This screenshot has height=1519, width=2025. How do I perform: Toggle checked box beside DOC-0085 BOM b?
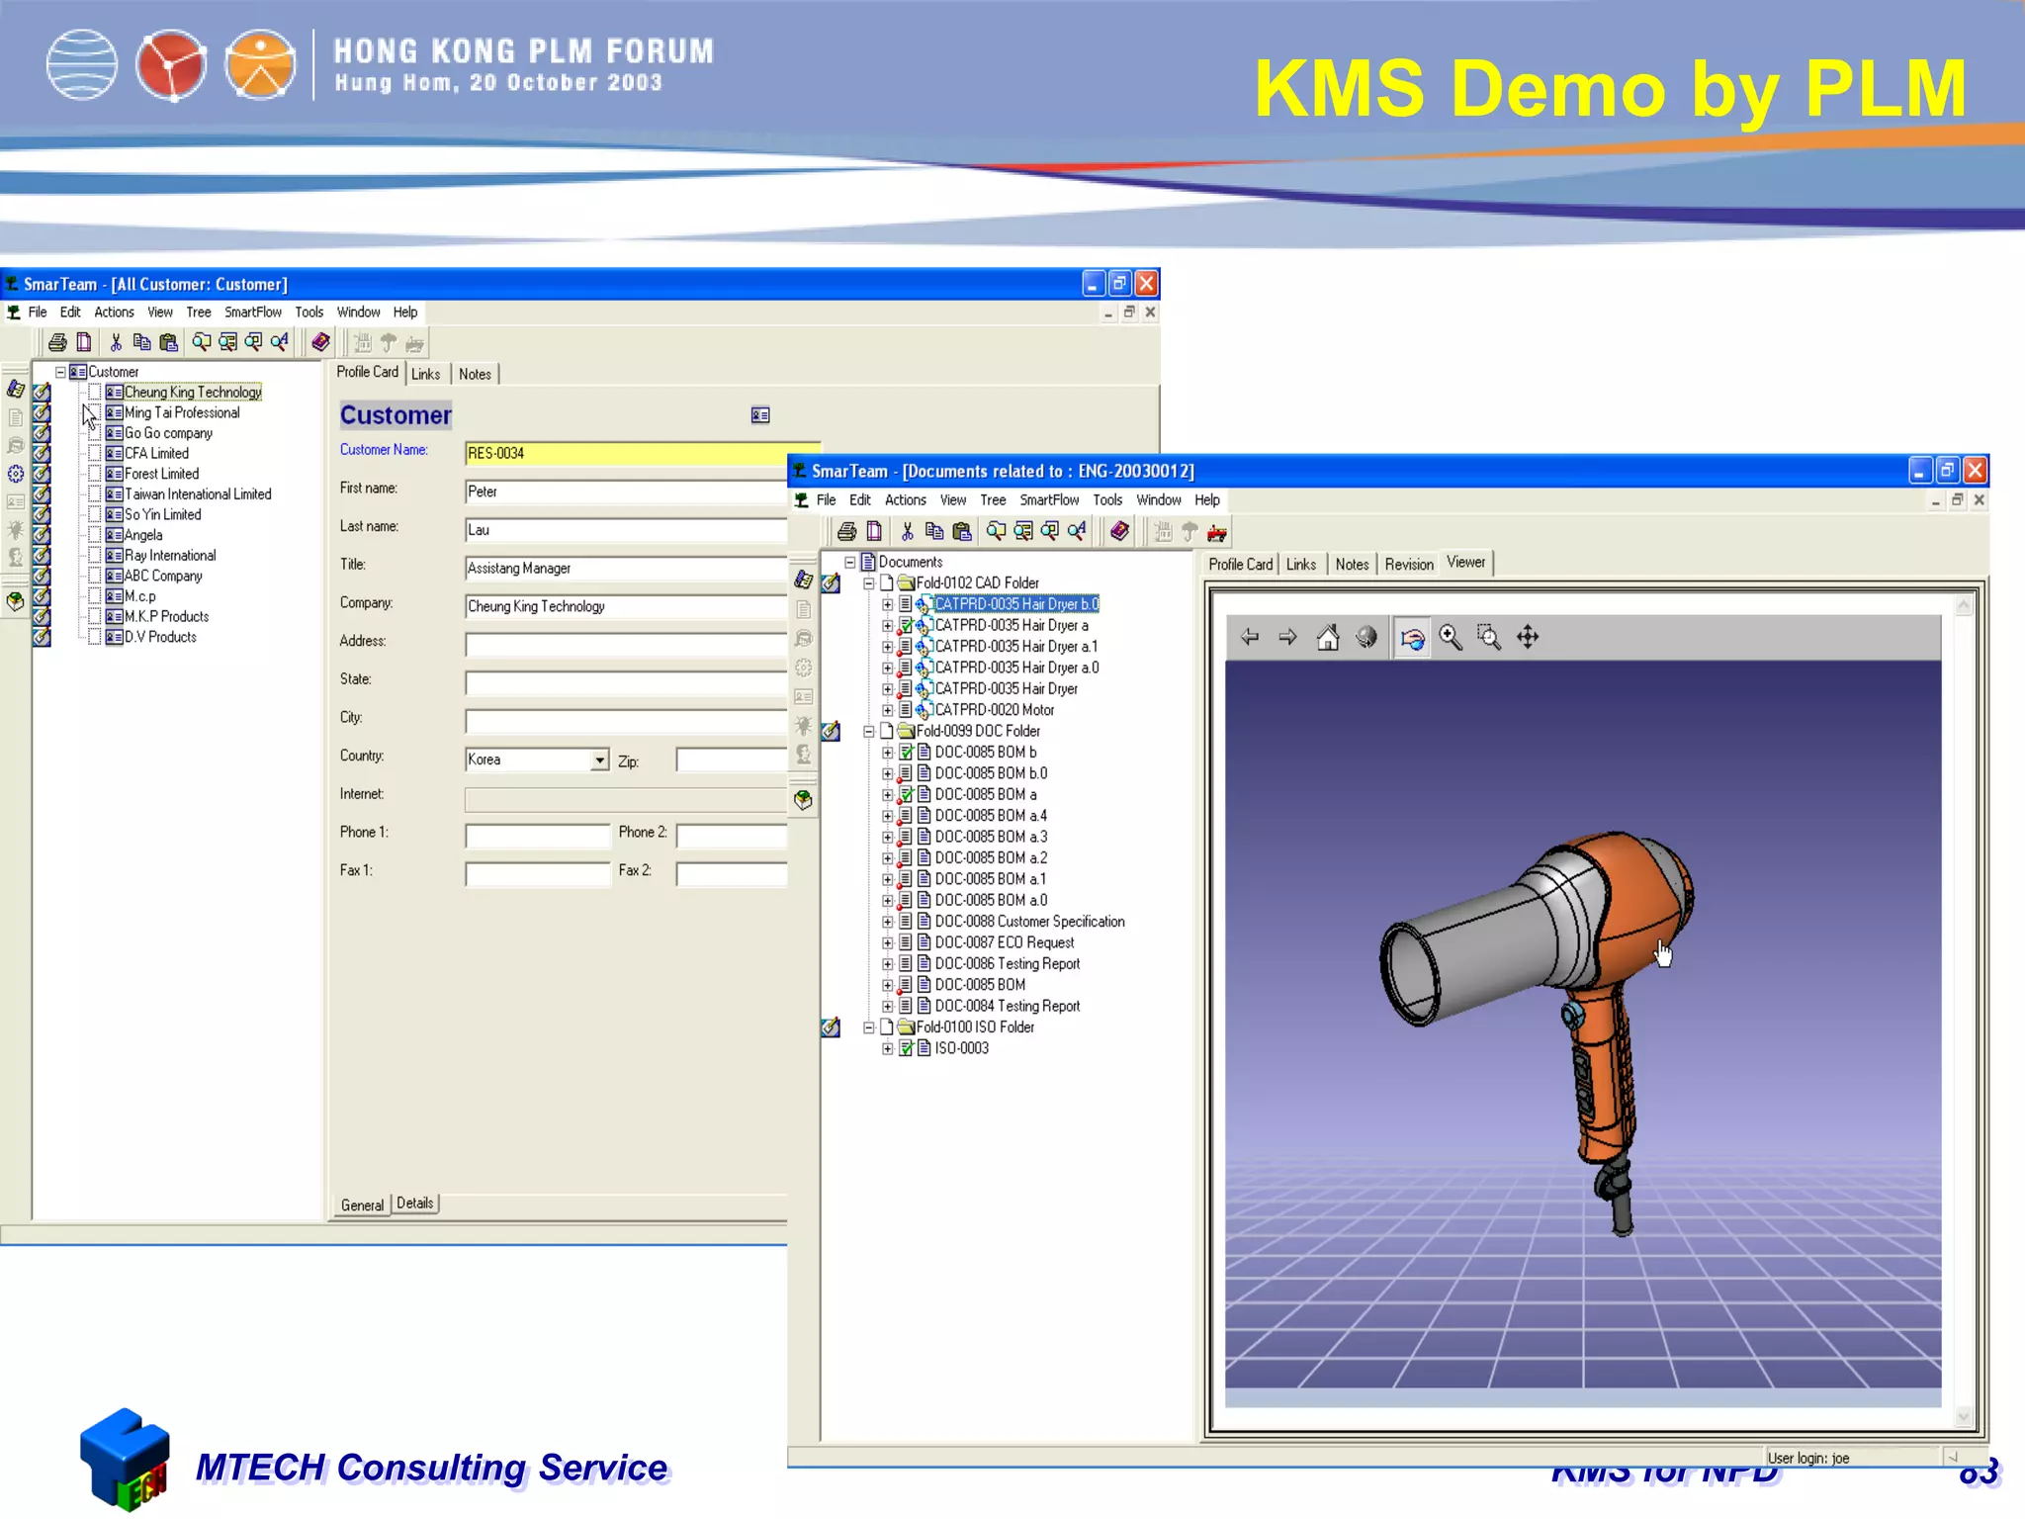tap(906, 753)
